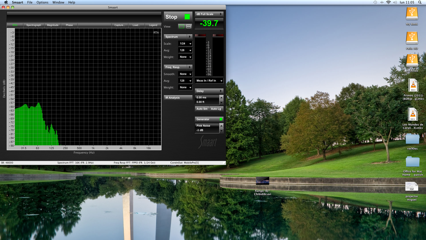This screenshot has height=240, width=426.
Task: Decrease generator level with down arrow
Action: coord(221,130)
